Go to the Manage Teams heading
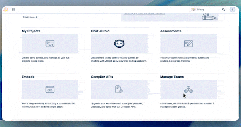Viewport: 241px width, 127px height. point(172,77)
